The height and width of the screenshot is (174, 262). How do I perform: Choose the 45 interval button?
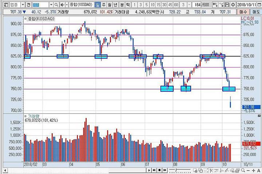[170, 5]
